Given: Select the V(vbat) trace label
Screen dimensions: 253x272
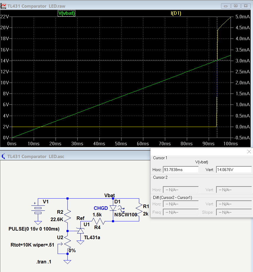Looking at the screenshot, I should pos(67,13).
